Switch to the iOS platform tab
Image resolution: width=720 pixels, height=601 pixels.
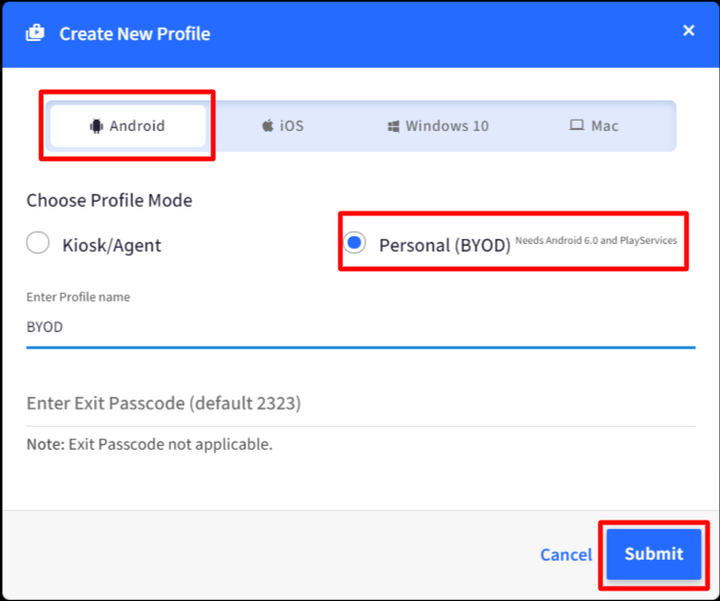click(x=283, y=126)
